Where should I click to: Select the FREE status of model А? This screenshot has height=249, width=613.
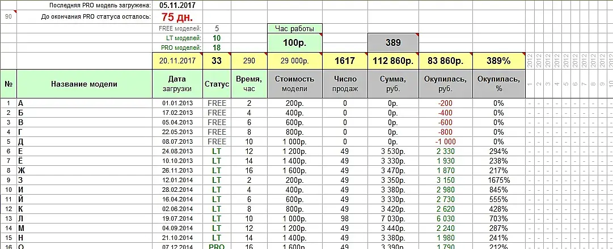point(217,104)
